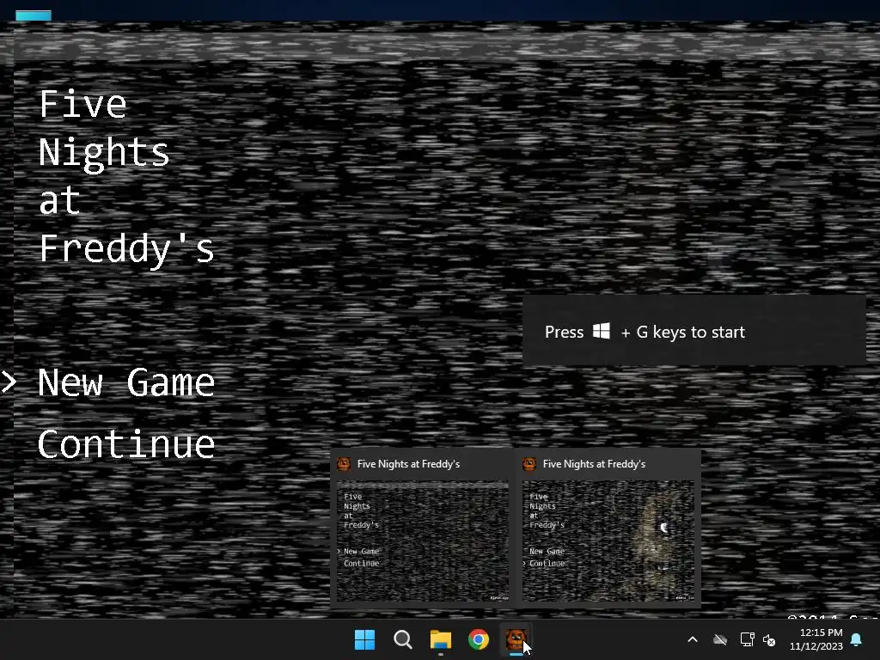880x660 pixels.
Task: Select Continue in the game menu
Action: point(126,444)
